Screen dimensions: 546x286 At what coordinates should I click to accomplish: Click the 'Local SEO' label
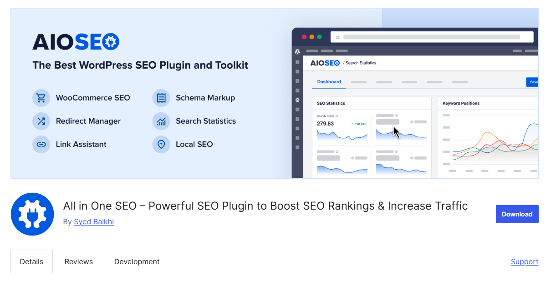pos(194,144)
